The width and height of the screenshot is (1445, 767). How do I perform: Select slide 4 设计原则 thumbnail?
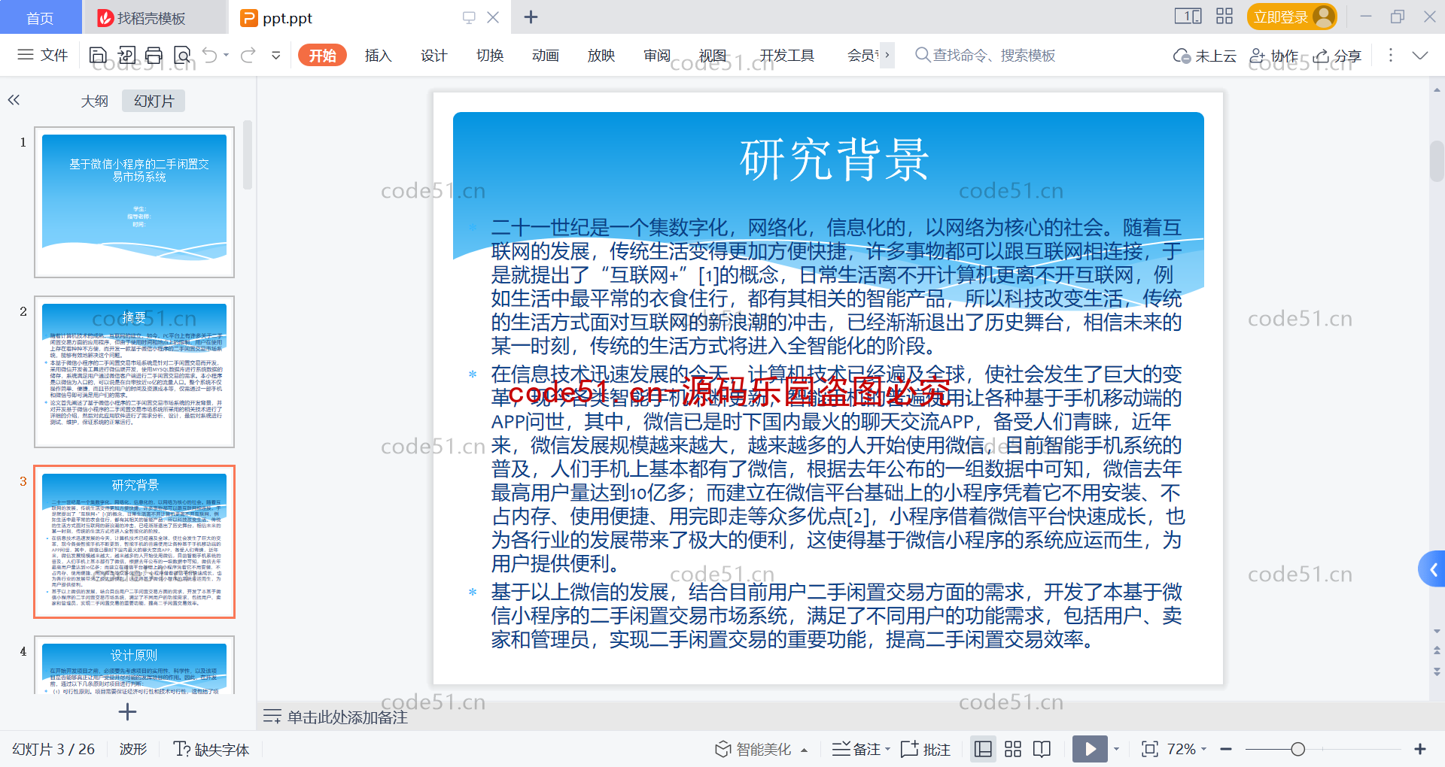tap(135, 665)
